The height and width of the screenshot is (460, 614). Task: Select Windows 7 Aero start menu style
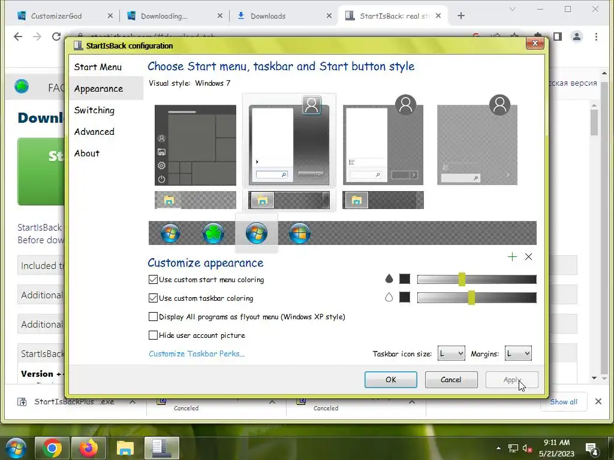tap(289, 141)
